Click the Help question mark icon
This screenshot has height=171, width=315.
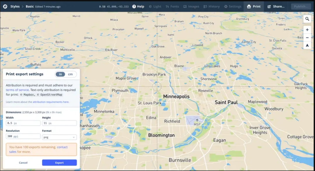(134, 6)
